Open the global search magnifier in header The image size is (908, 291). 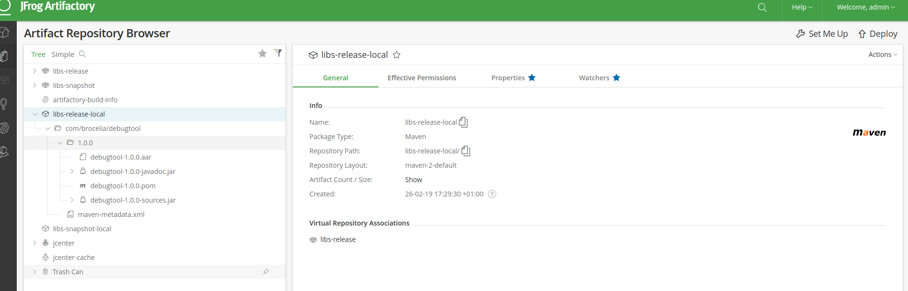pyautogui.click(x=762, y=8)
